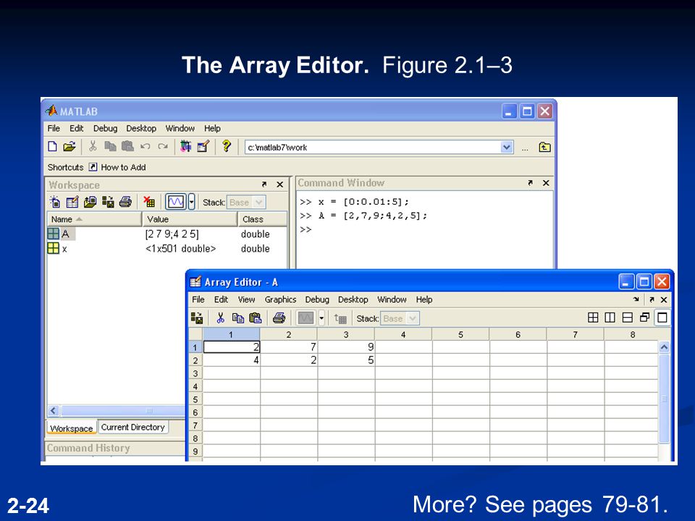Click Copy icon in MATLAB main toolbar
The width and height of the screenshot is (695, 521).
click(110, 146)
